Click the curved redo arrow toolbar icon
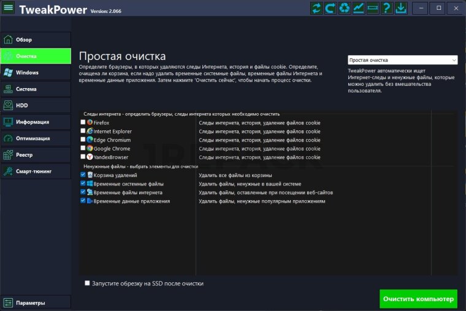Screen dimensions: 466x311 330,8
